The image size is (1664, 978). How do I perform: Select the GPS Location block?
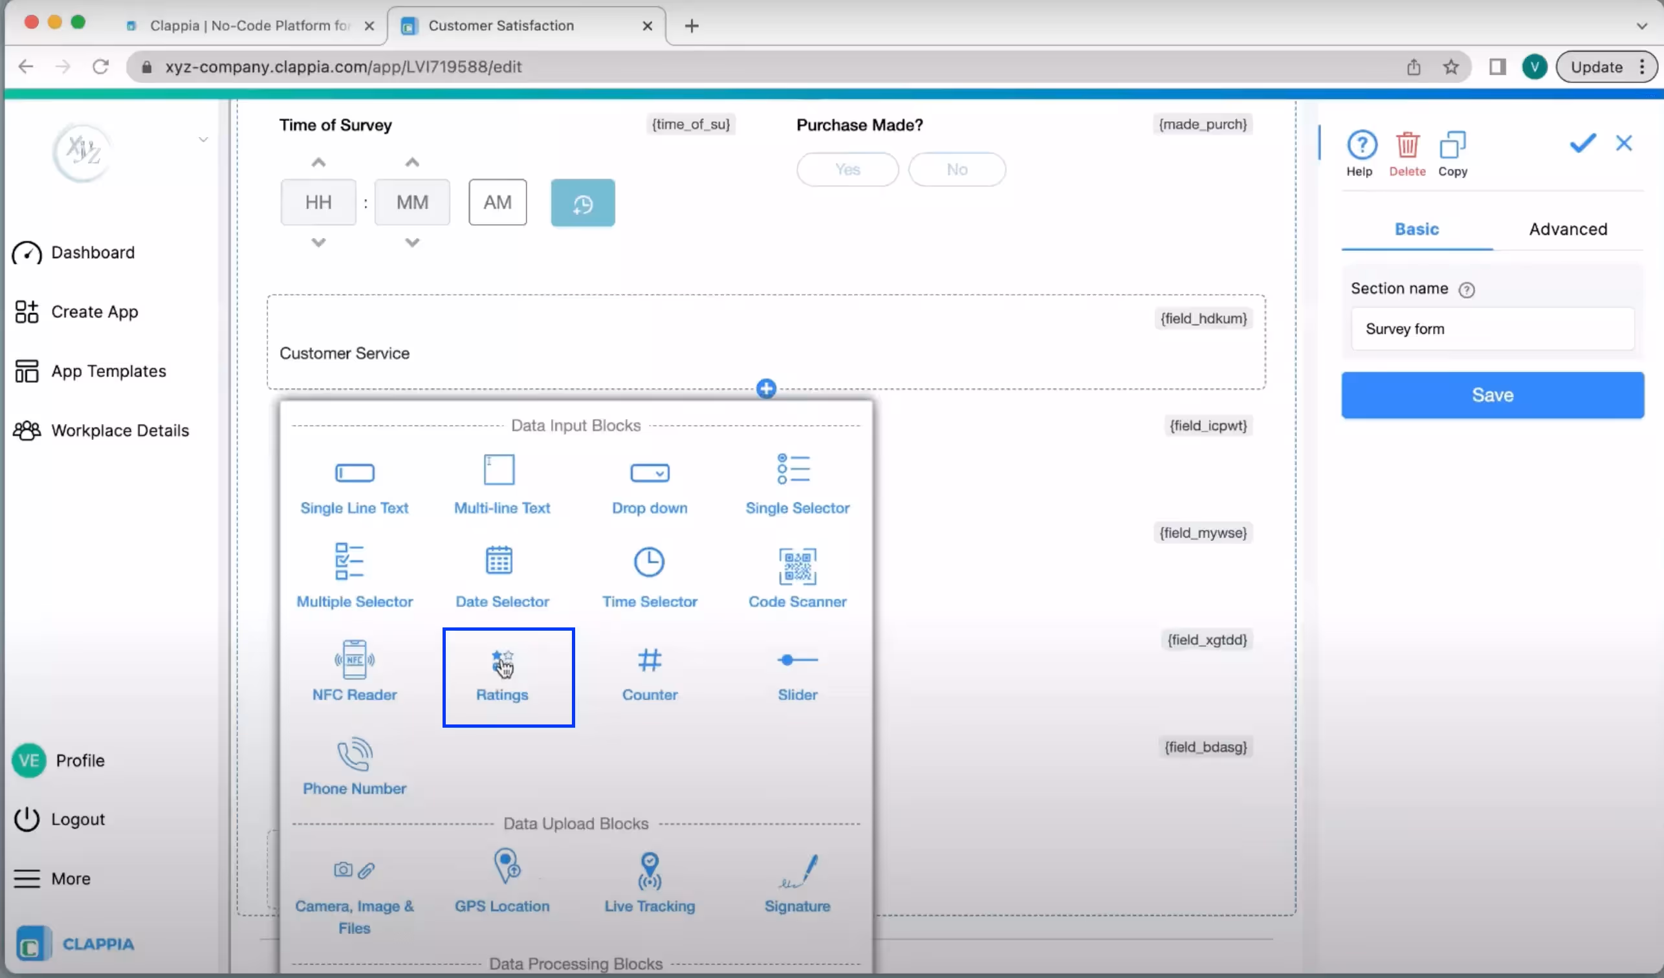tap(502, 883)
